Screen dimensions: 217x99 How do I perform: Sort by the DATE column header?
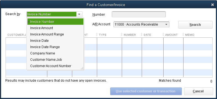coord(147,35)
